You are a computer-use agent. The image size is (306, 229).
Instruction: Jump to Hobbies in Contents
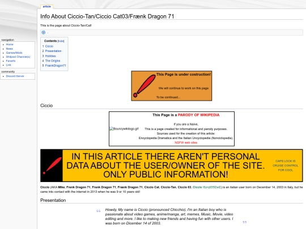pos(50,56)
